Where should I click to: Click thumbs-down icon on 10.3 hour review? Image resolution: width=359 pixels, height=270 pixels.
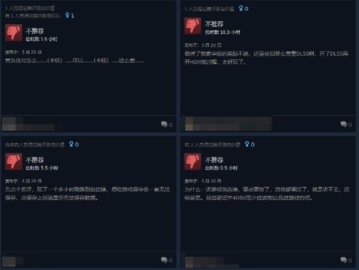(193, 26)
